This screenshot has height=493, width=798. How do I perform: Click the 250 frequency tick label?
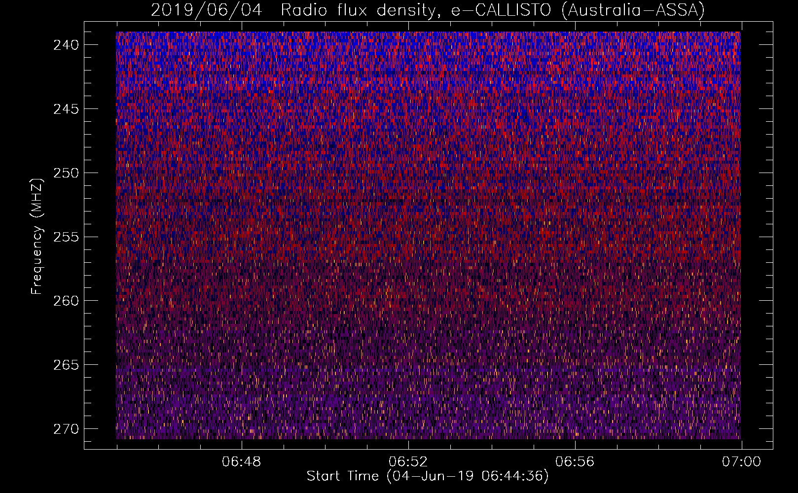66,173
